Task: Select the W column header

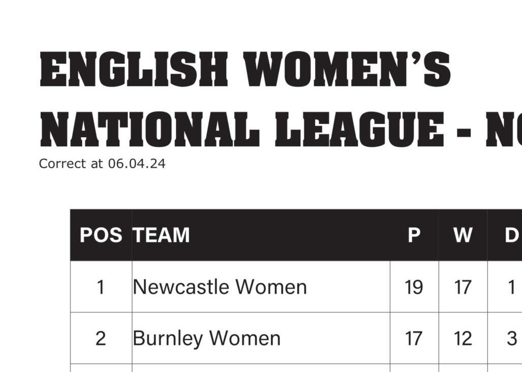Action: click(x=463, y=235)
